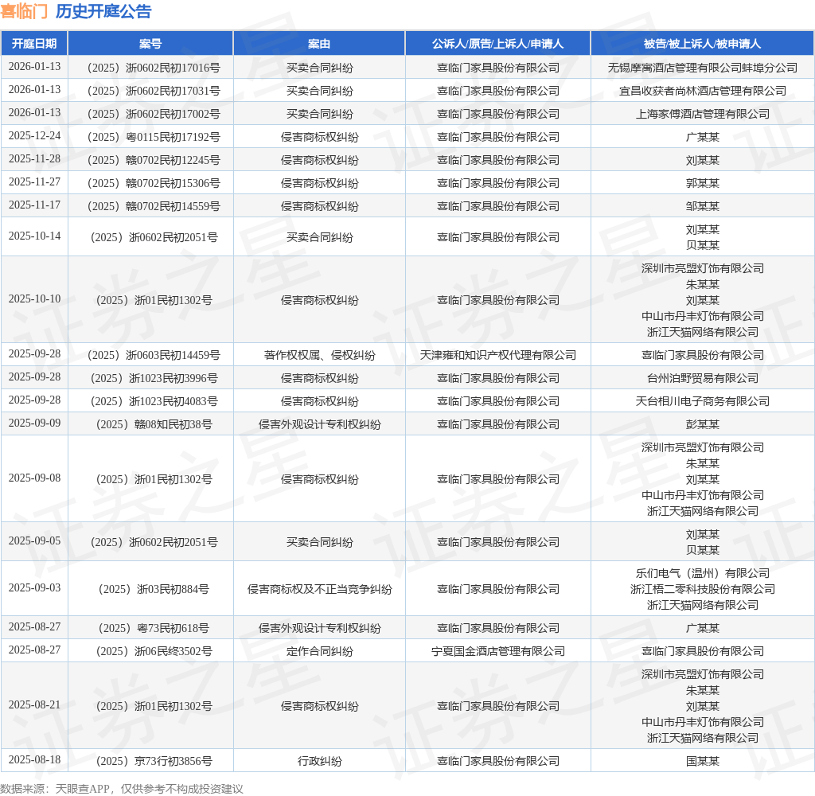815x796 pixels.
Task: Click the date 2025-11-17
Action: (x=34, y=205)
